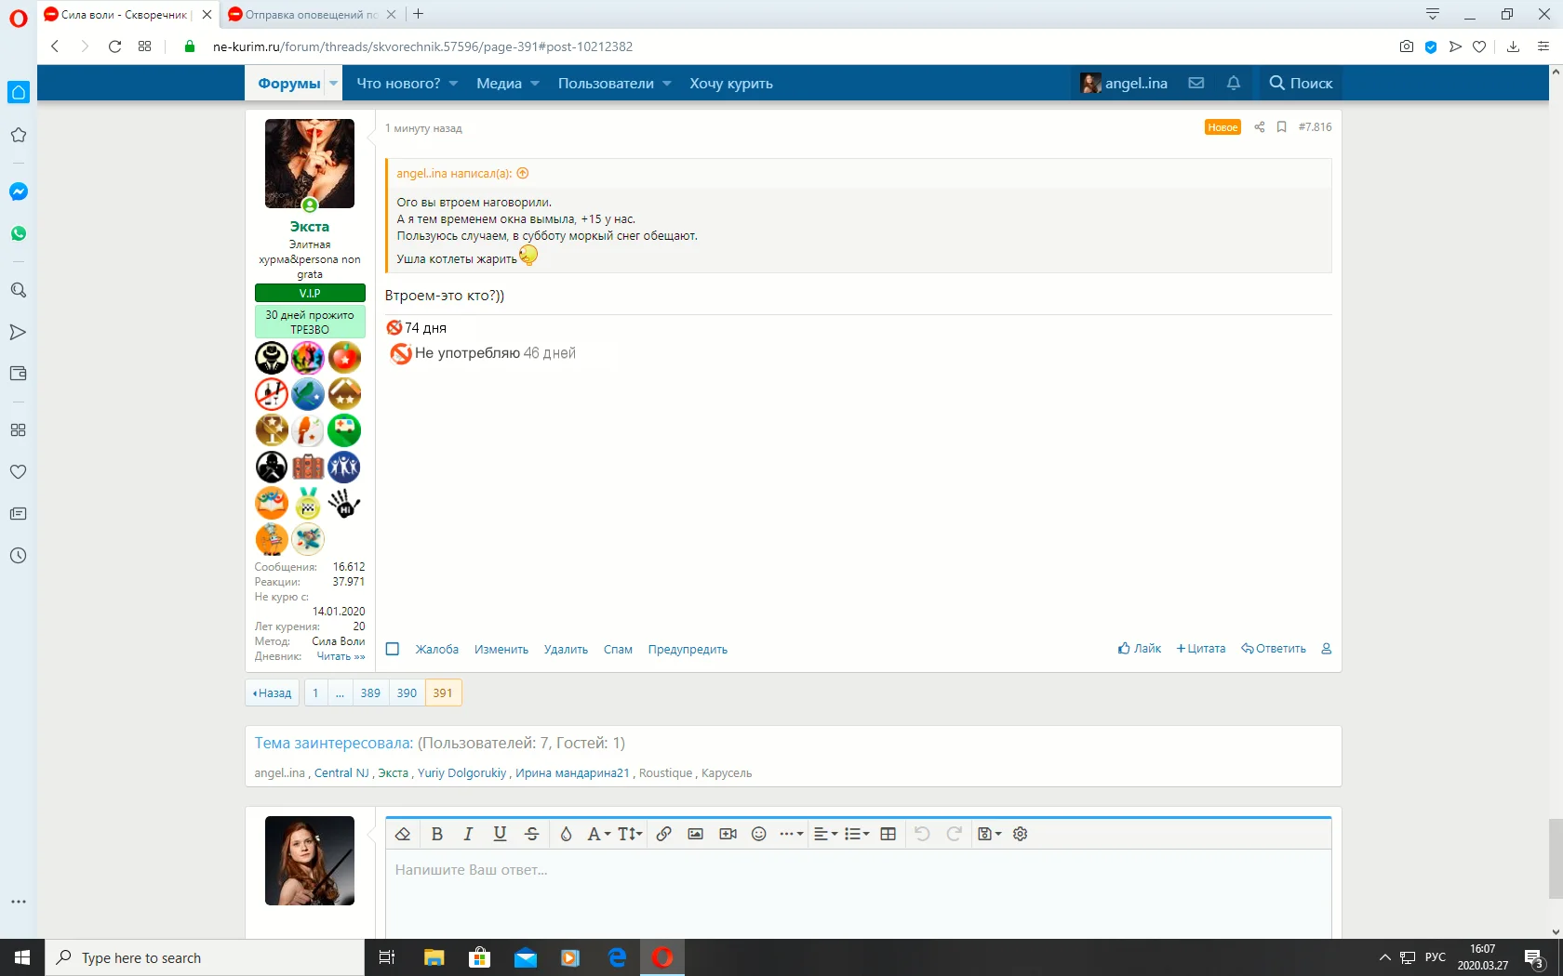The width and height of the screenshot is (1563, 976).
Task: Reload the current page
Action: pos(114,46)
